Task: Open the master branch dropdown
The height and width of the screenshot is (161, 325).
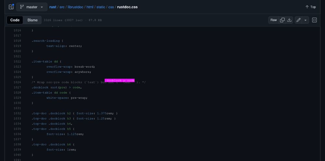Action: tap(32, 7)
